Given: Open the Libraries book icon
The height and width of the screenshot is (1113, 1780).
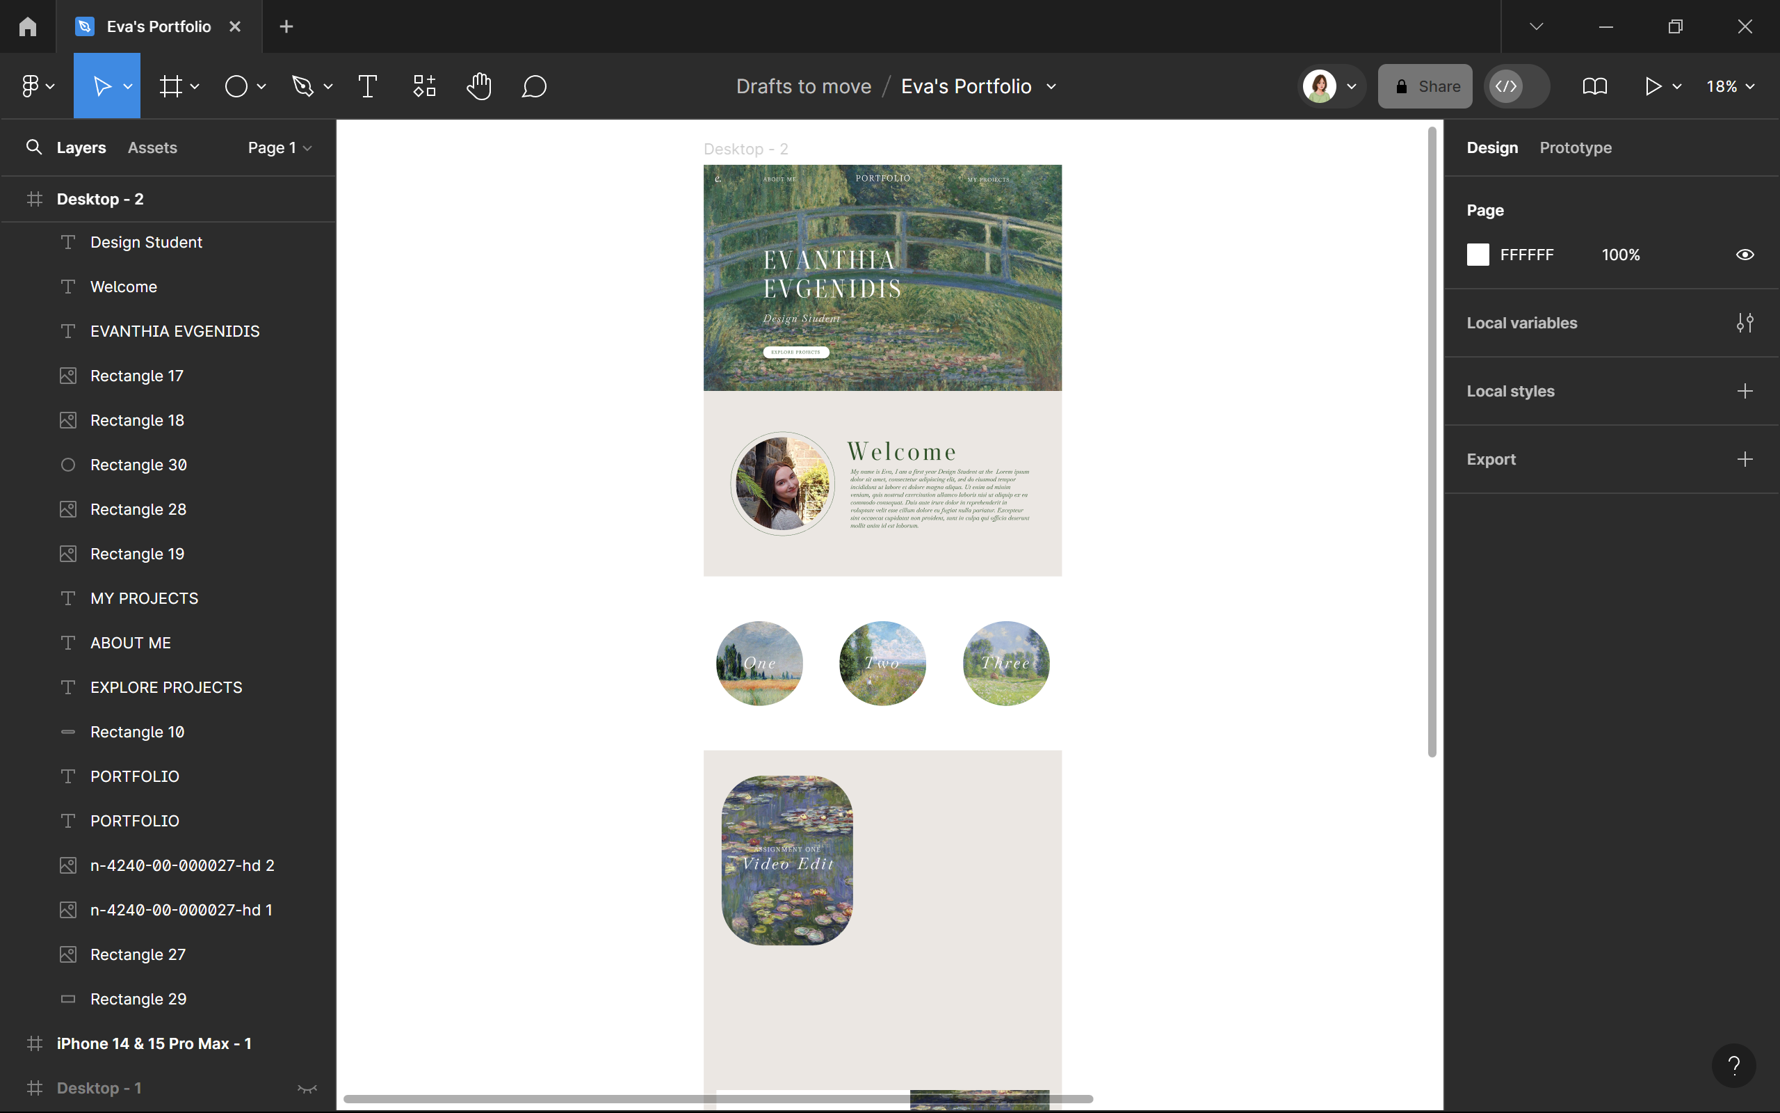Looking at the screenshot, I should (x=1594, y=86).
